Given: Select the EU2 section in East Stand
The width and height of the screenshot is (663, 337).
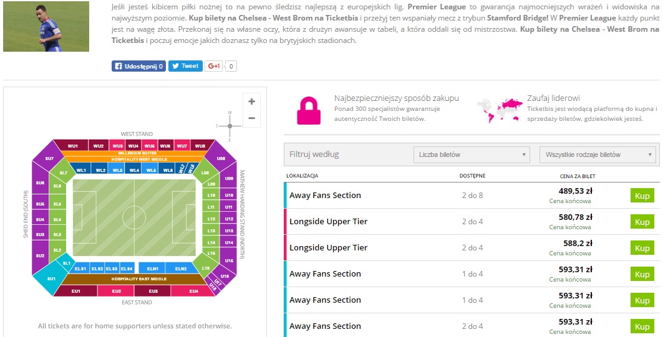Looking at the screenshot, I should pyautogui.click(x=117, y=291).
